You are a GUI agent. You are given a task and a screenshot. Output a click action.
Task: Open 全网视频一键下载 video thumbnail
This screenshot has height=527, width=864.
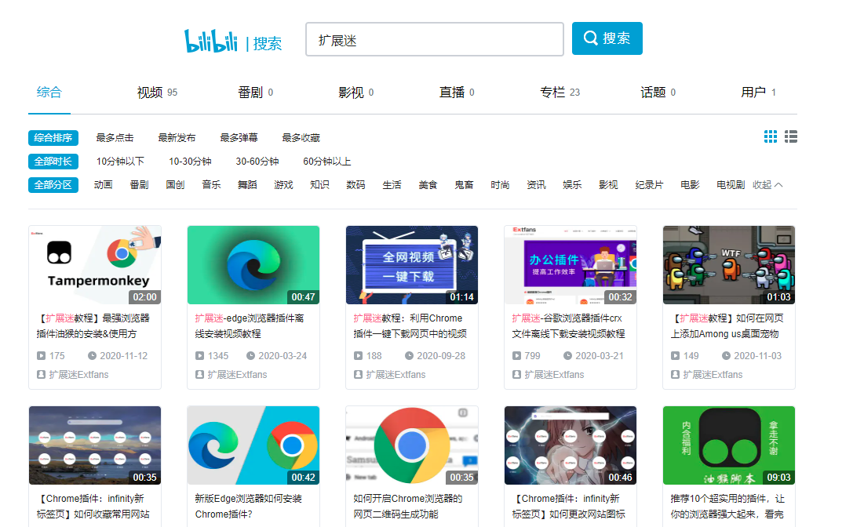coord(412,265)
